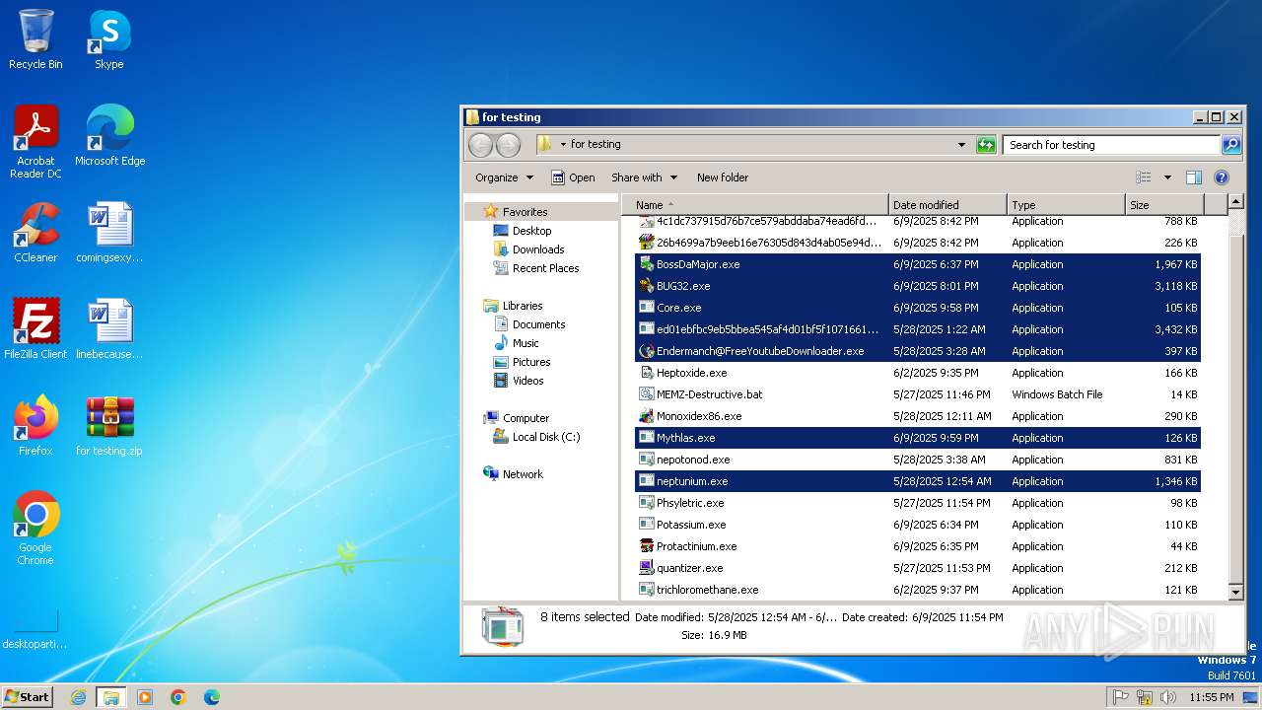Sort files by the Size column header

click(x=1164, y=205)
